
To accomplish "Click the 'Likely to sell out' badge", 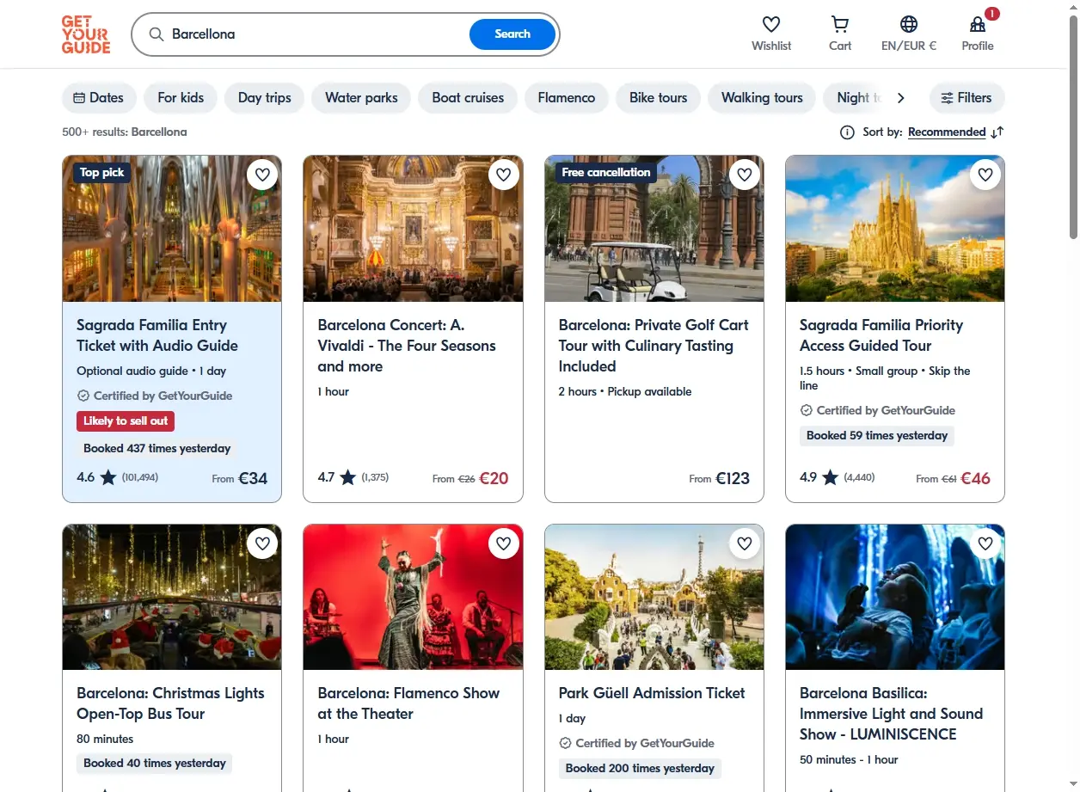I will [126, 421].
